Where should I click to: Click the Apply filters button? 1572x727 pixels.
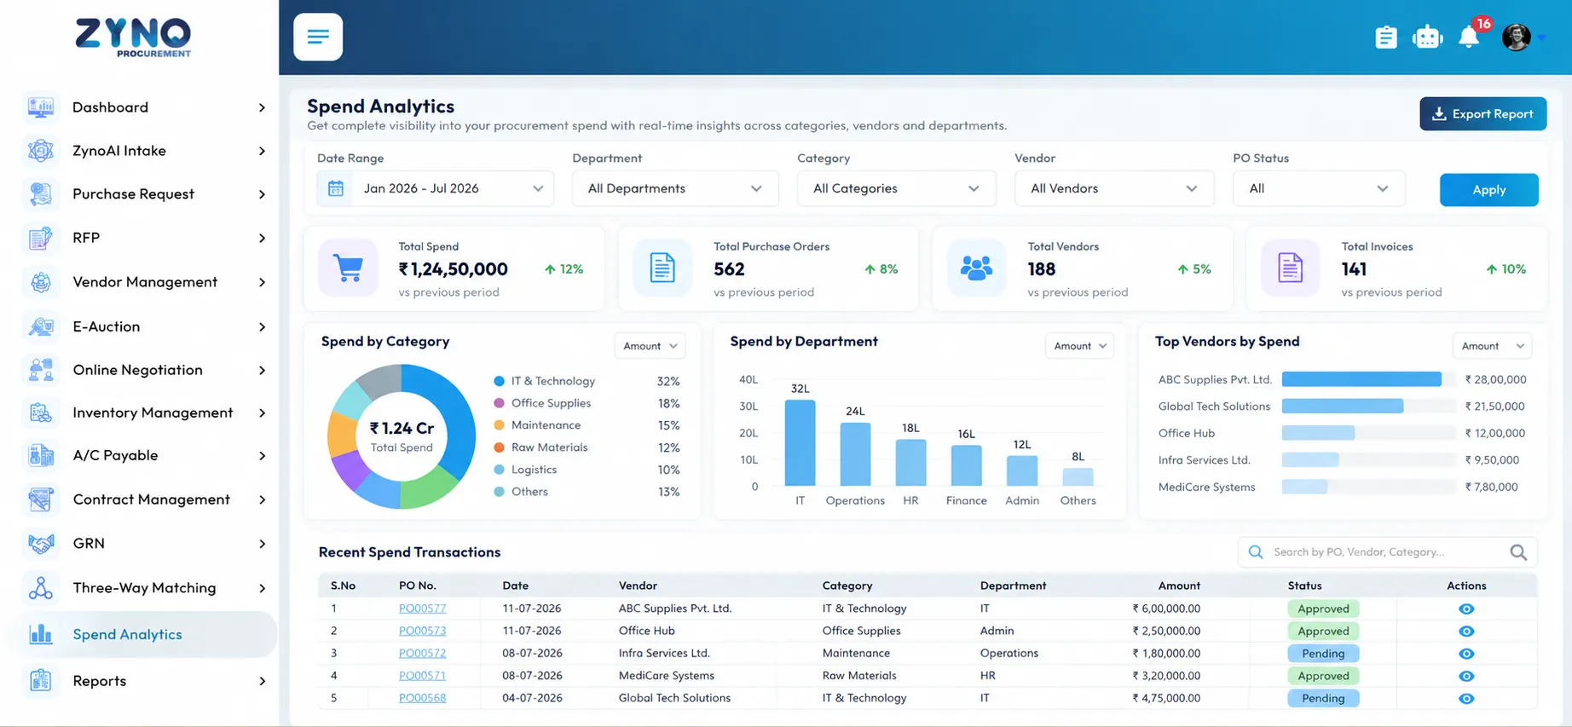tap(1488, 190)
